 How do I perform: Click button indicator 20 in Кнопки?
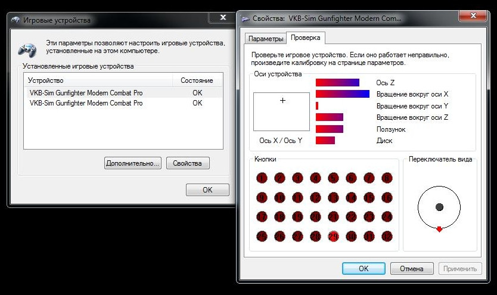pyautogui.click(x=315, y=217)
